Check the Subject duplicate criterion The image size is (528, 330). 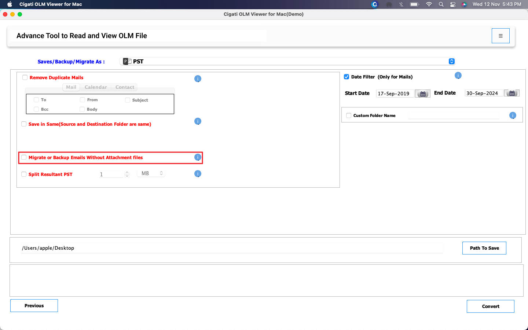coord(128,100)
